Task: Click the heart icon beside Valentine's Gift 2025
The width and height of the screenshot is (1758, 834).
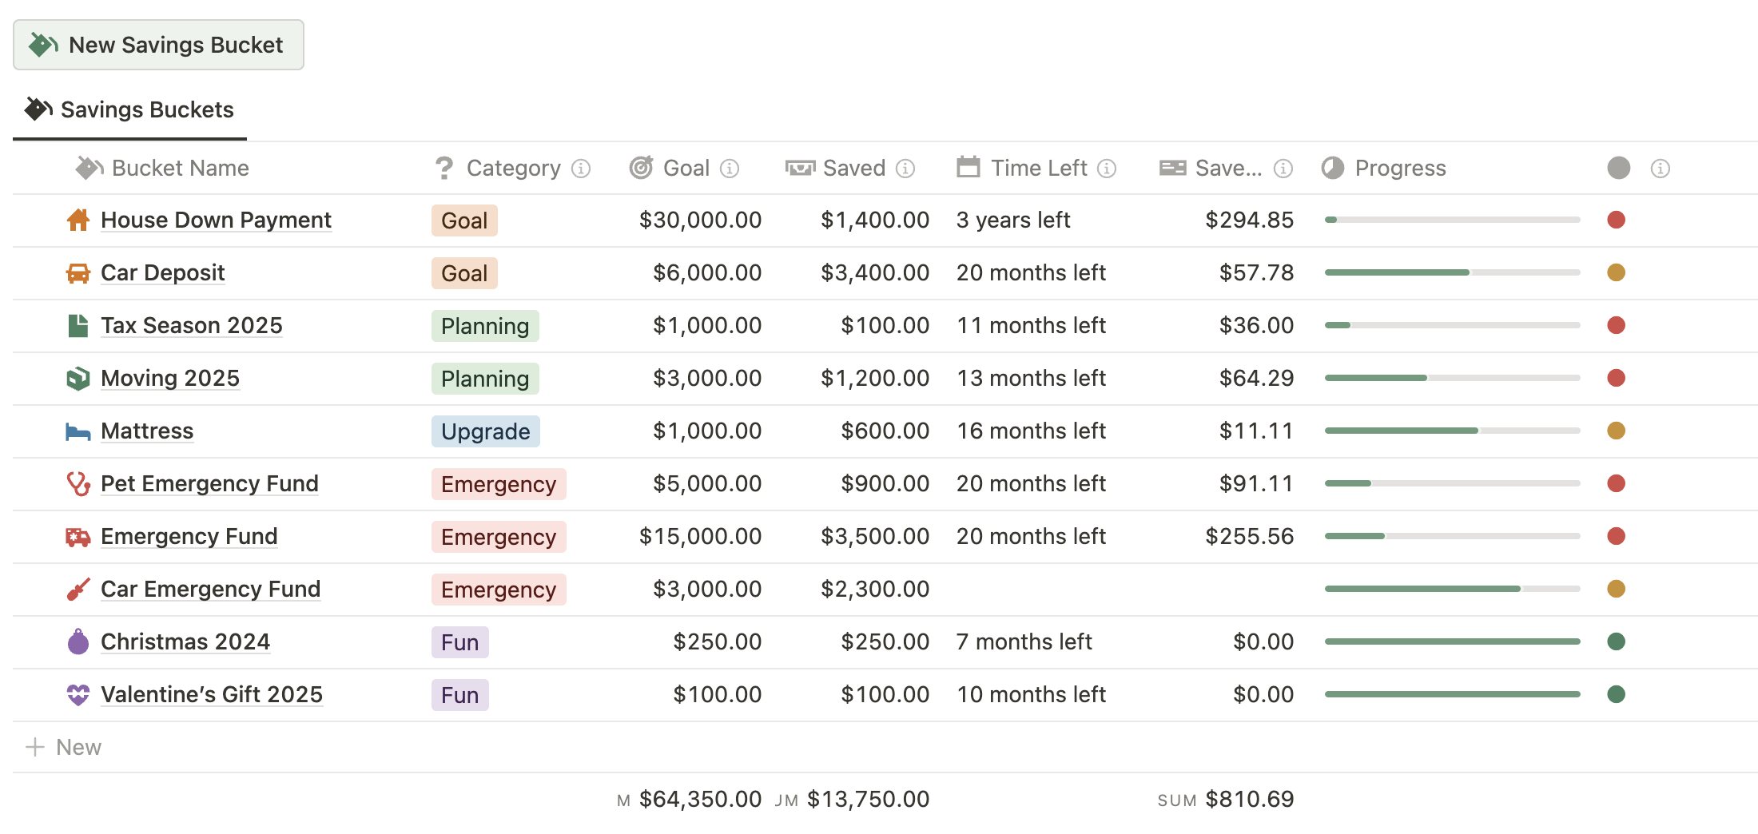Action: 78,694
